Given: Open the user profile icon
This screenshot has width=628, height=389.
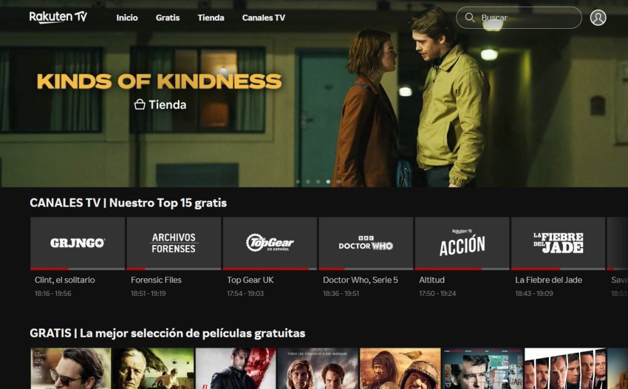Looking at the screenshot, I should tap(598, 18).
